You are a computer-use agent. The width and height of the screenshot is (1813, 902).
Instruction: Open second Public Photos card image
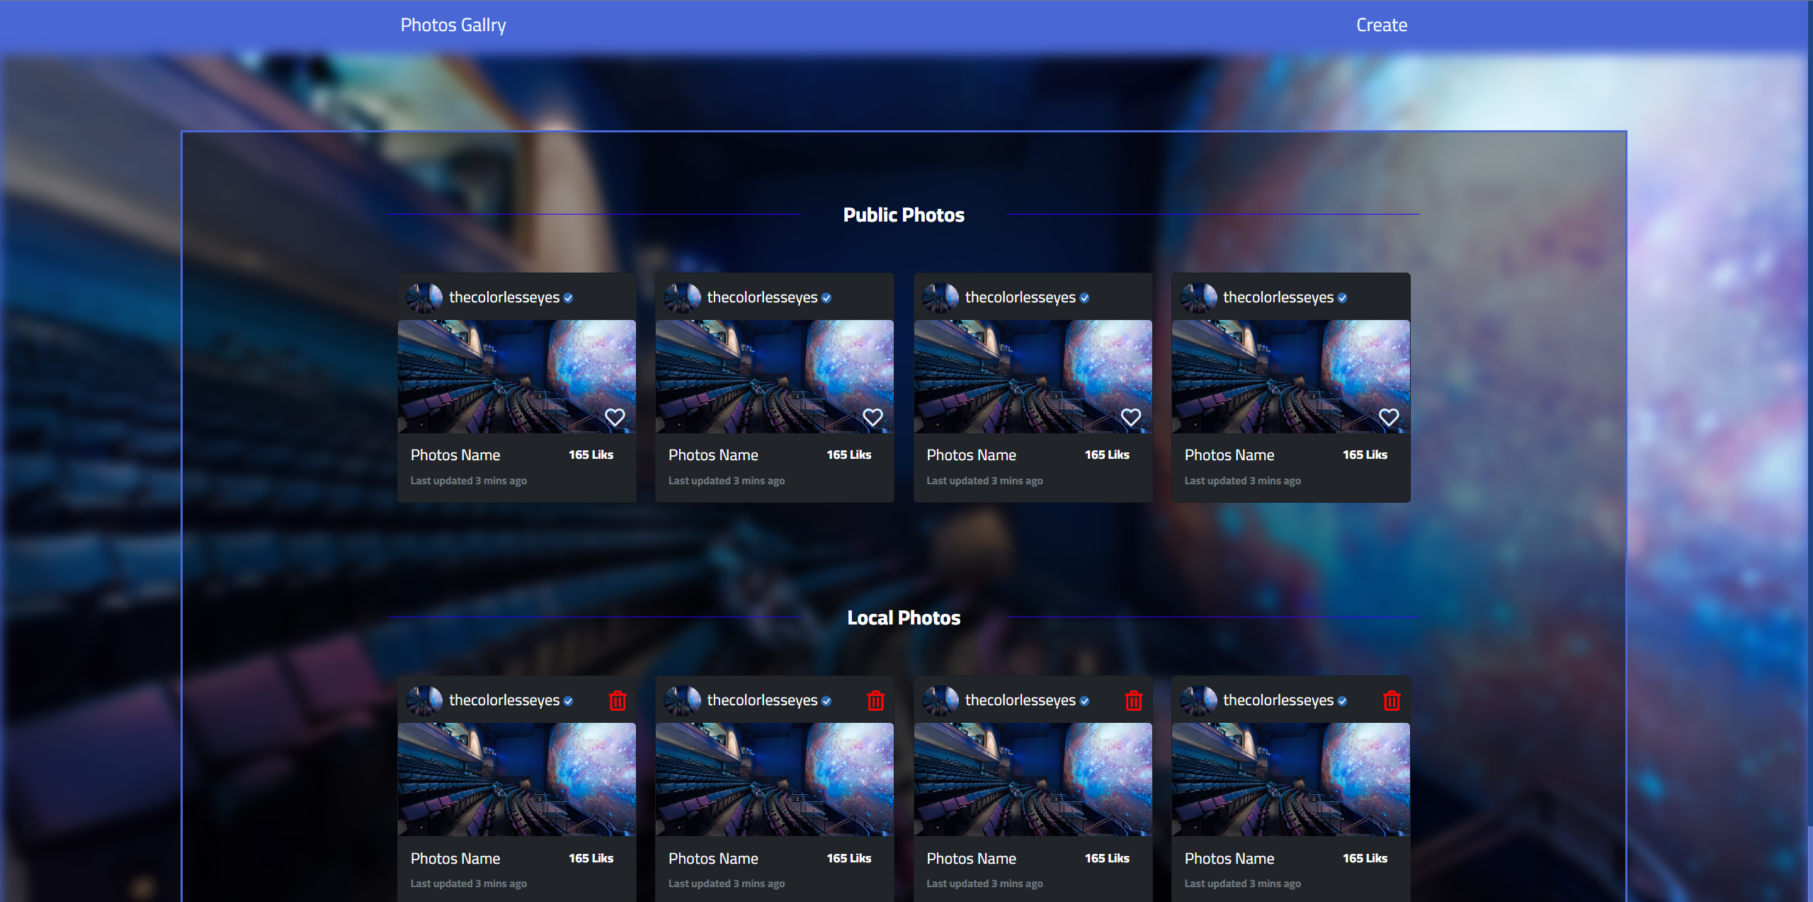coord(775,377)
